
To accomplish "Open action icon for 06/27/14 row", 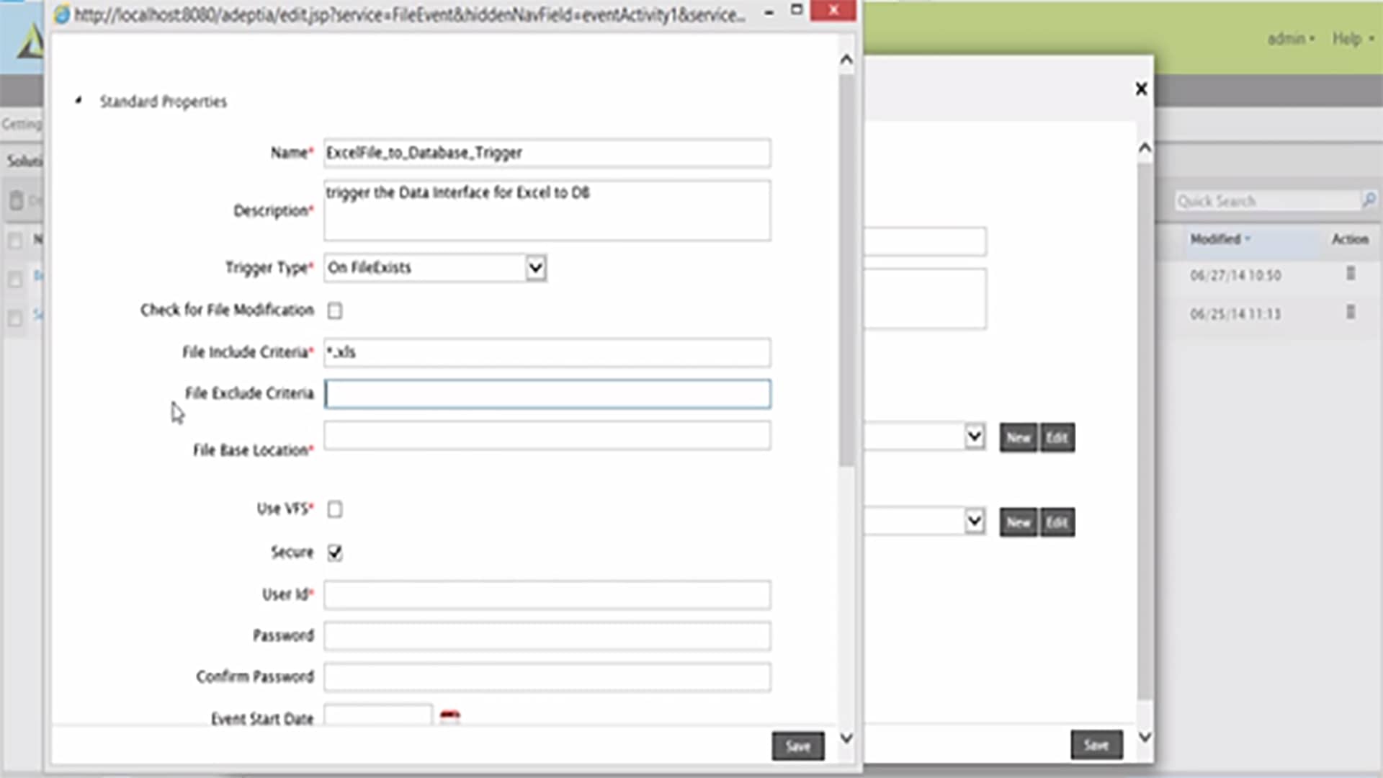I will (1351, 274).
